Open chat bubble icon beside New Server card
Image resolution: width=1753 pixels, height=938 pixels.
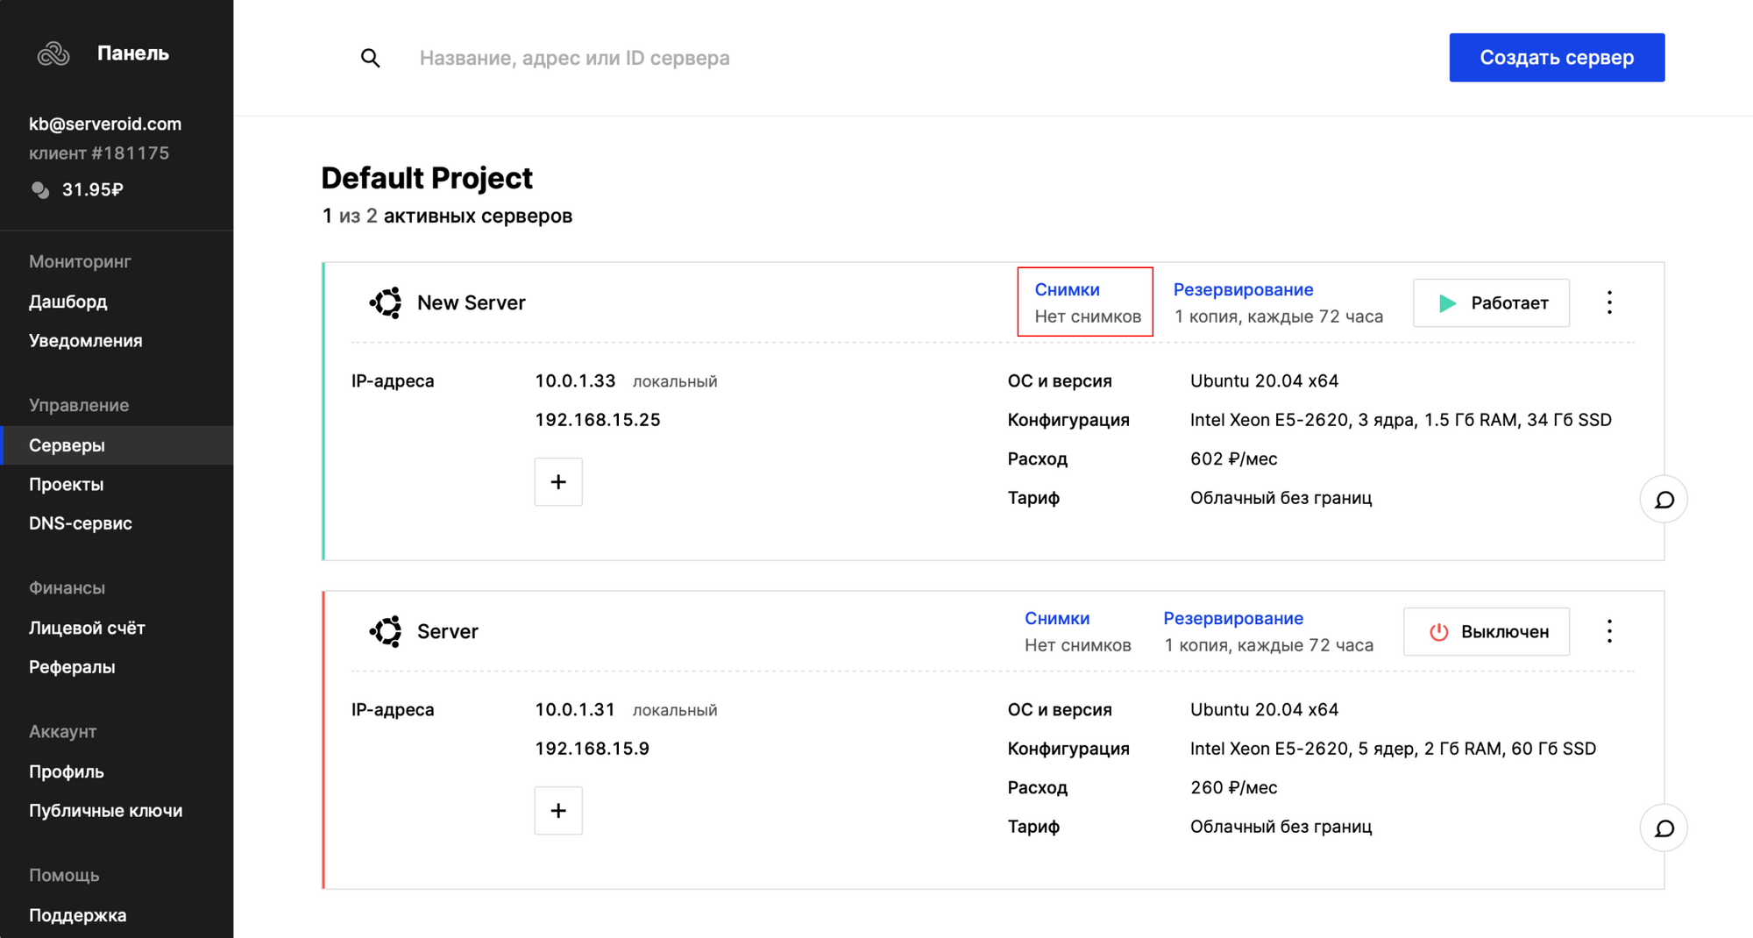tap(1663, 500)
